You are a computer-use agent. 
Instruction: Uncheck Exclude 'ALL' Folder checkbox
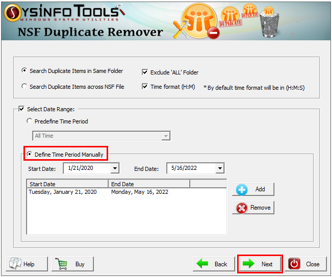[145, 72]
